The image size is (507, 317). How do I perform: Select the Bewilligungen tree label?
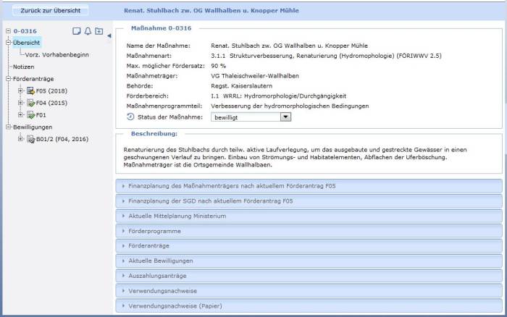33,127
